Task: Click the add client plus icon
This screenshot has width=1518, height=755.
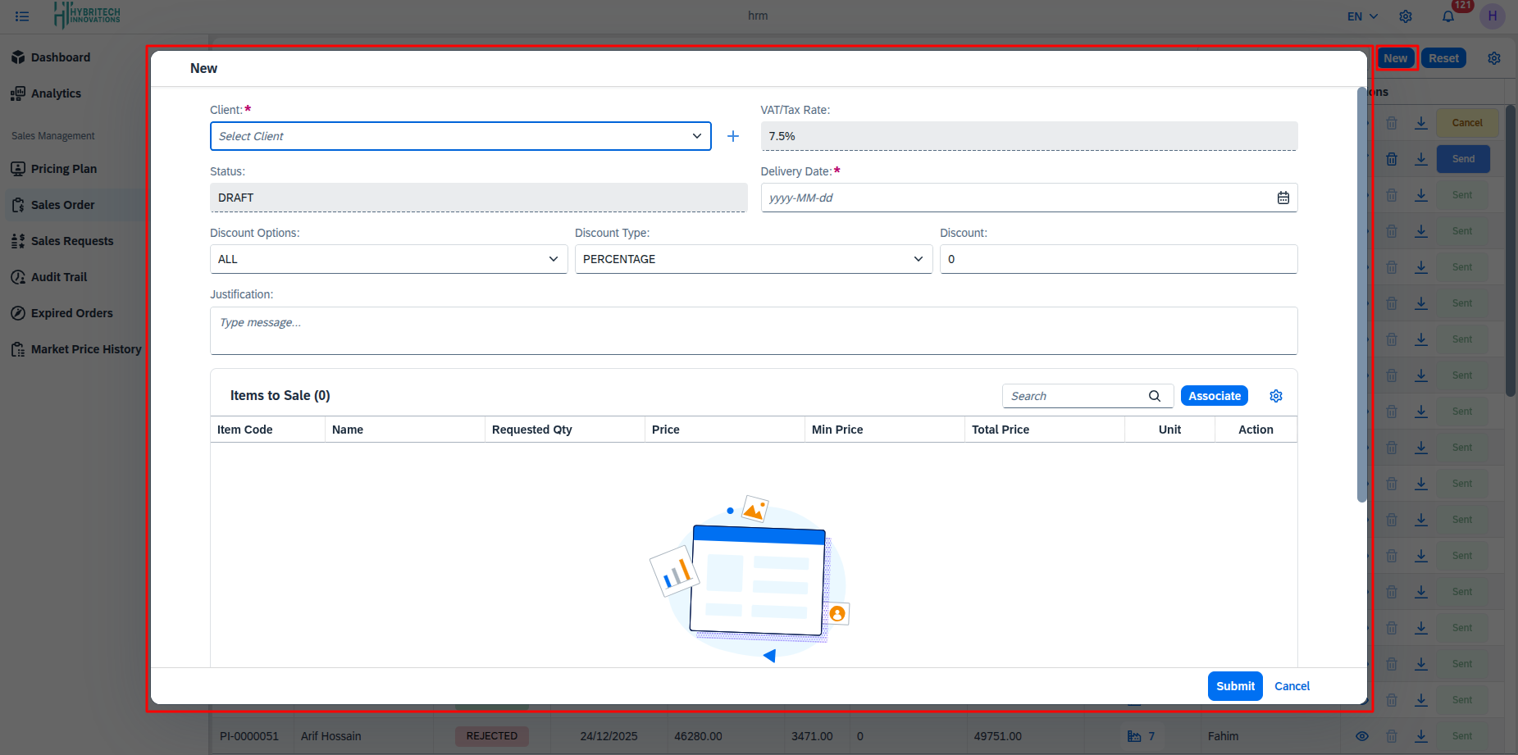Action: (732, 136)
